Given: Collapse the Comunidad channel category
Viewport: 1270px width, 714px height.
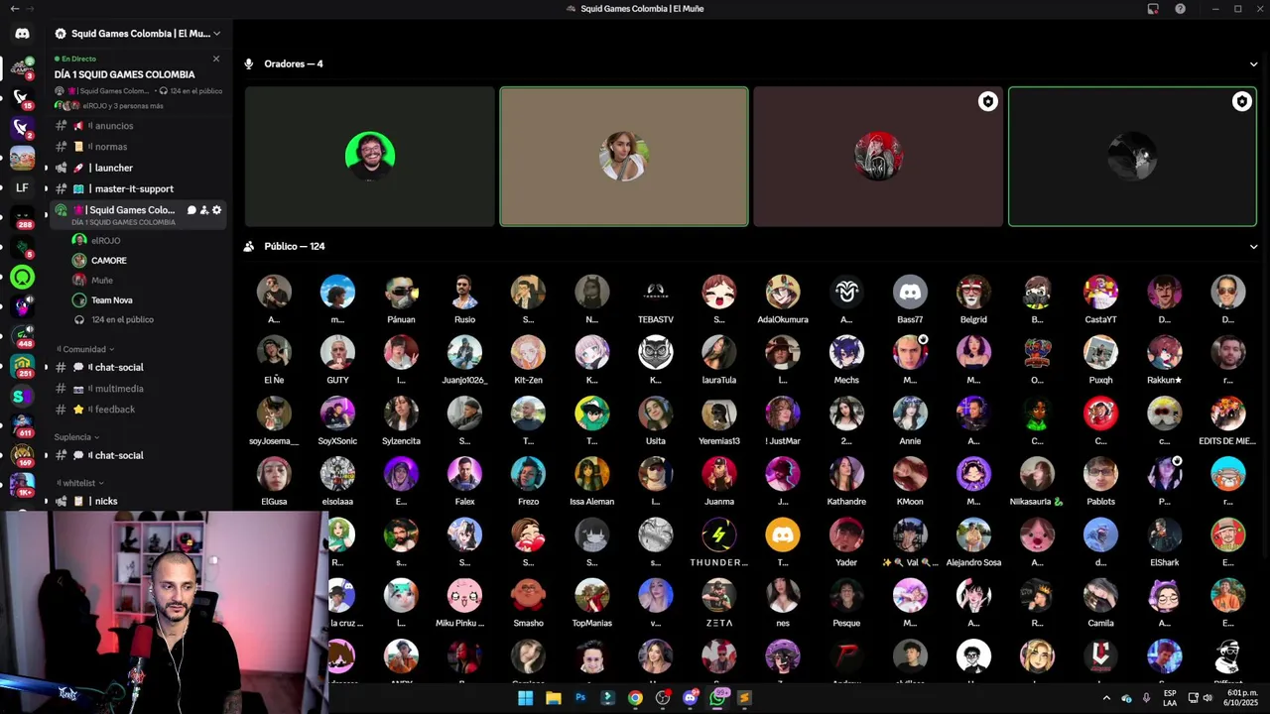Looking at the screenshot, I should pos(84,349).
